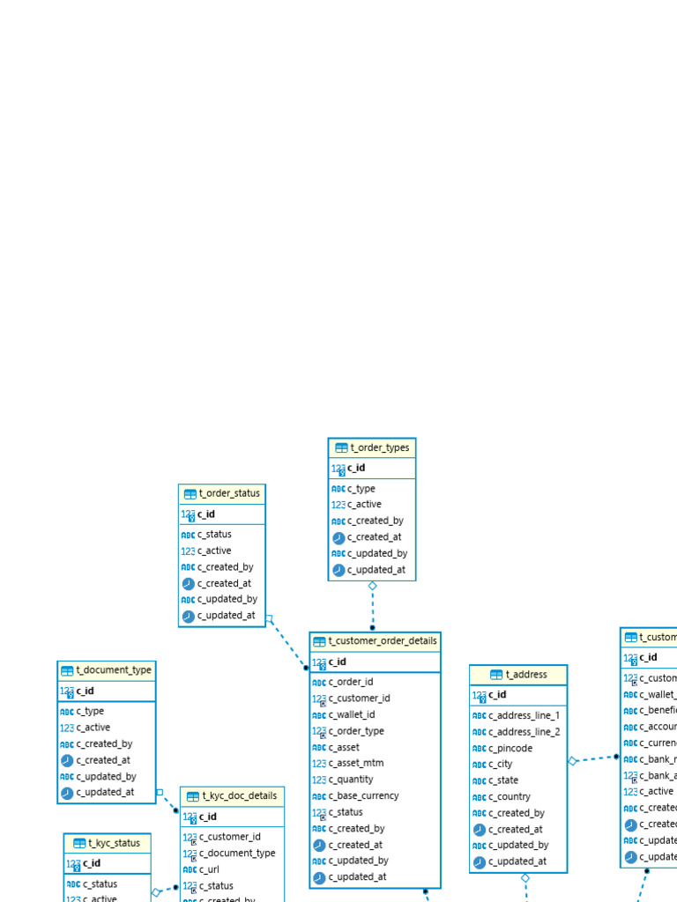Select the t_kyc_status table header

click(107, 843)
